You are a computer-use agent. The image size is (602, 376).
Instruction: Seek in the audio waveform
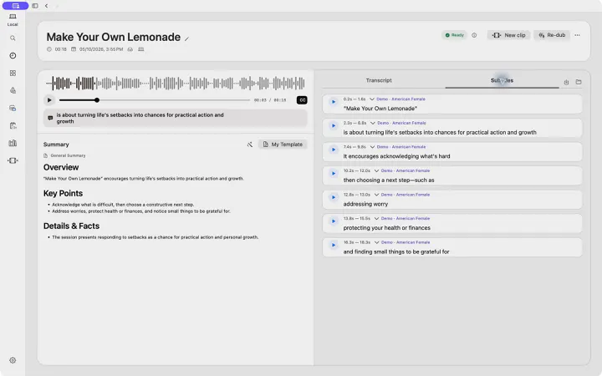coord(176,83)
